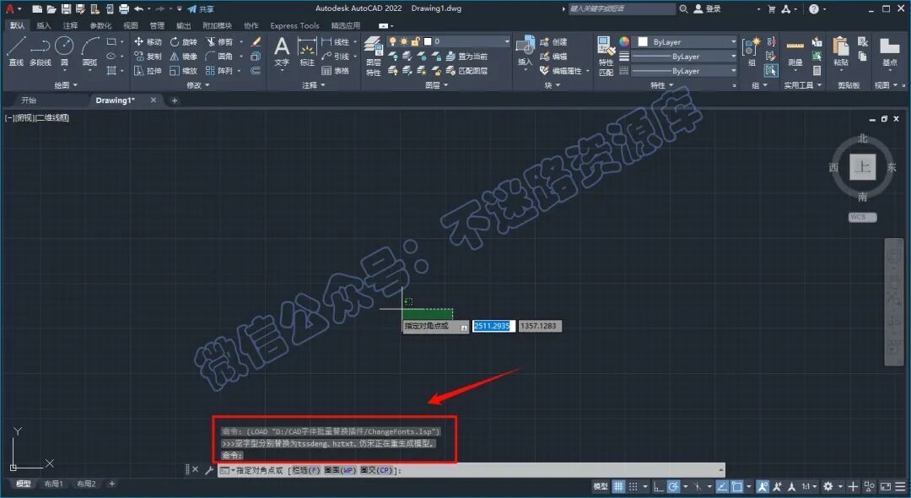Switch to the 布局1 layout tab
This screenshot has height=498, width=911.
coord(53,484)
